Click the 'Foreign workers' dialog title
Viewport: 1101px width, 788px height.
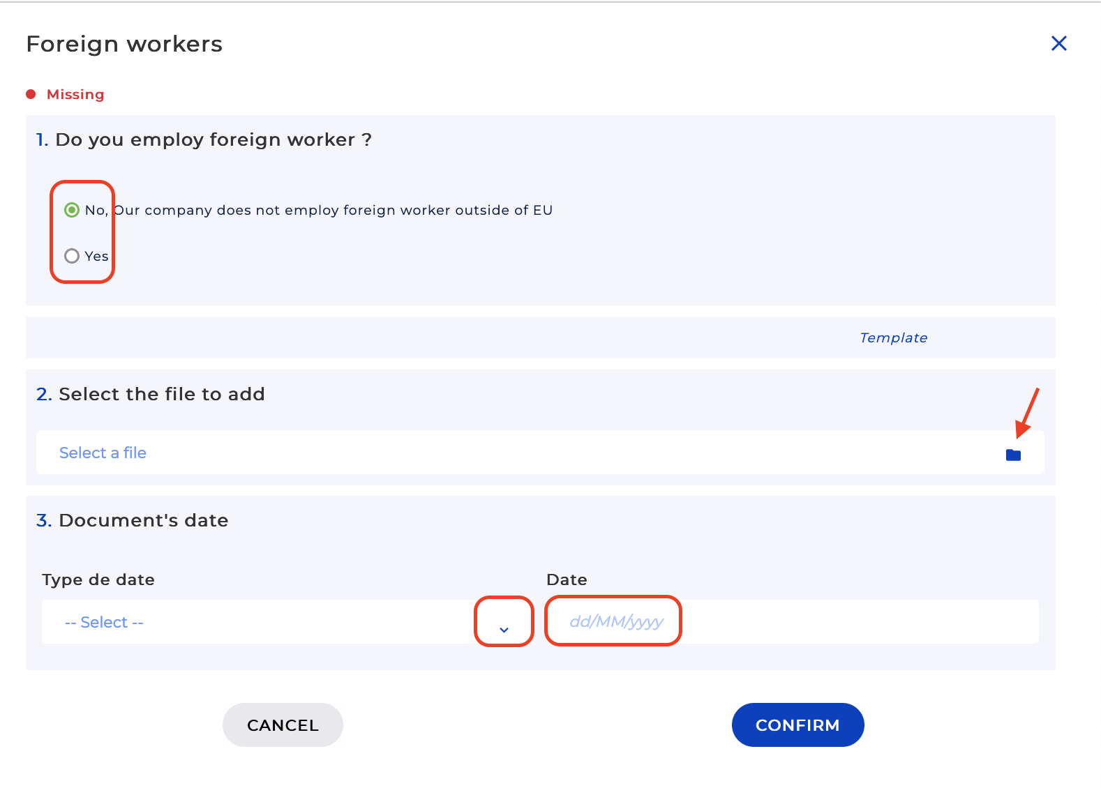click(x=124, y=44)
